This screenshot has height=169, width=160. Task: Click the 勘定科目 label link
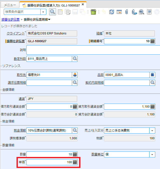coord(20,59)
